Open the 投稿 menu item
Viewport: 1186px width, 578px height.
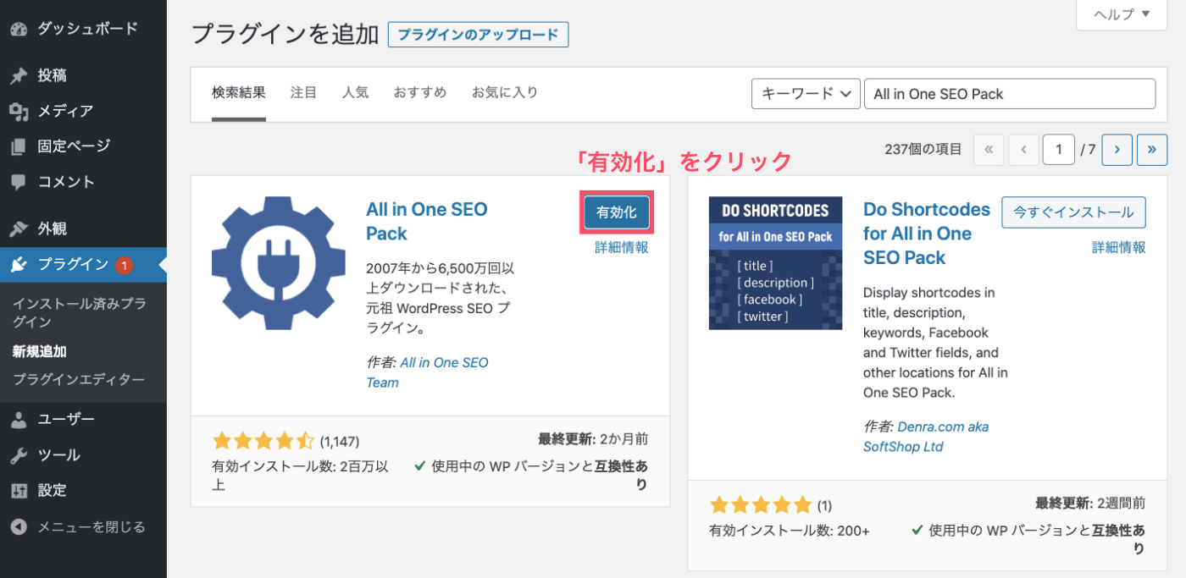[x=83, y=75]
